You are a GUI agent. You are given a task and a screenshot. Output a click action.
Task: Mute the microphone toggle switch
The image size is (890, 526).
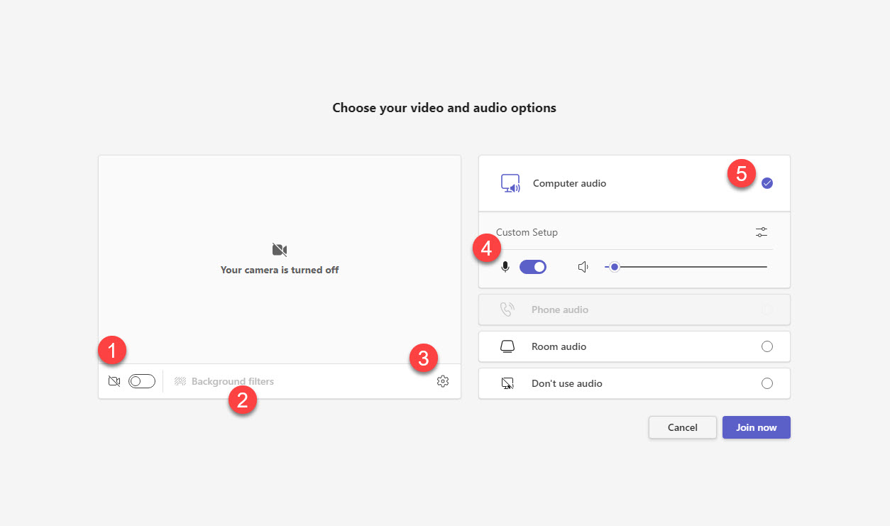coord(533,267)
